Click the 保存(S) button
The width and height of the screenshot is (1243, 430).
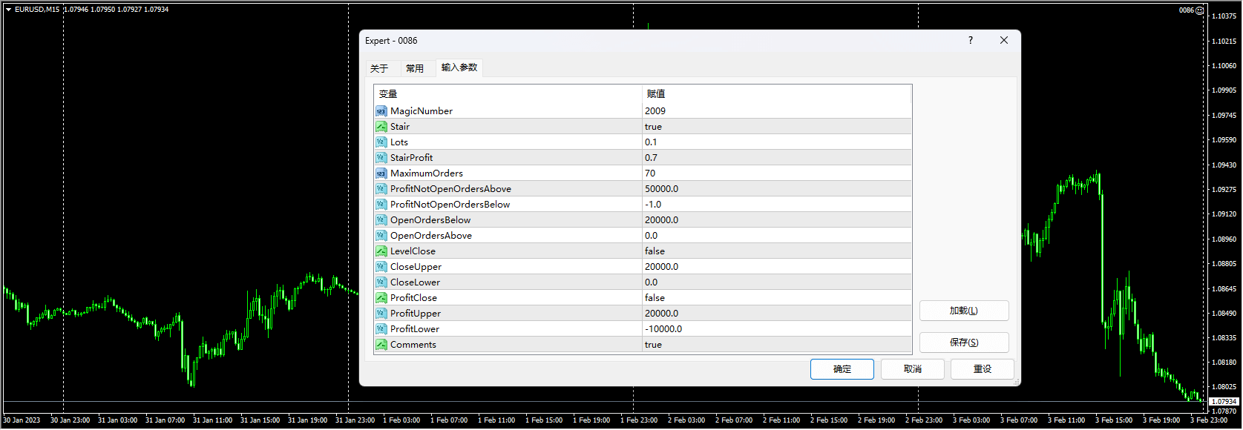point(963,343)
